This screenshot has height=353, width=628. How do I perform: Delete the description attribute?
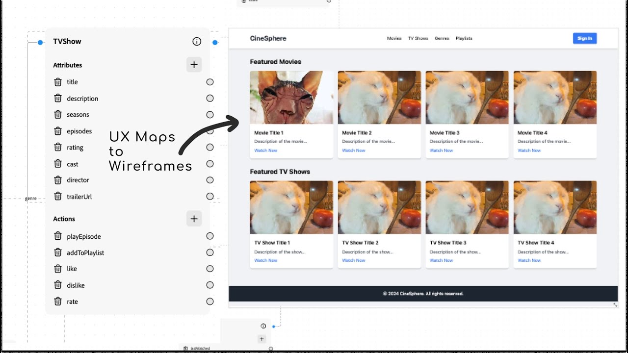[58, 98]
